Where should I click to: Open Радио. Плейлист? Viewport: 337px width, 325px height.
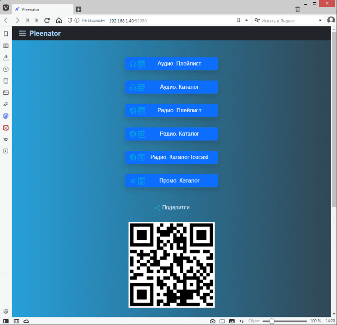(172, 110)
